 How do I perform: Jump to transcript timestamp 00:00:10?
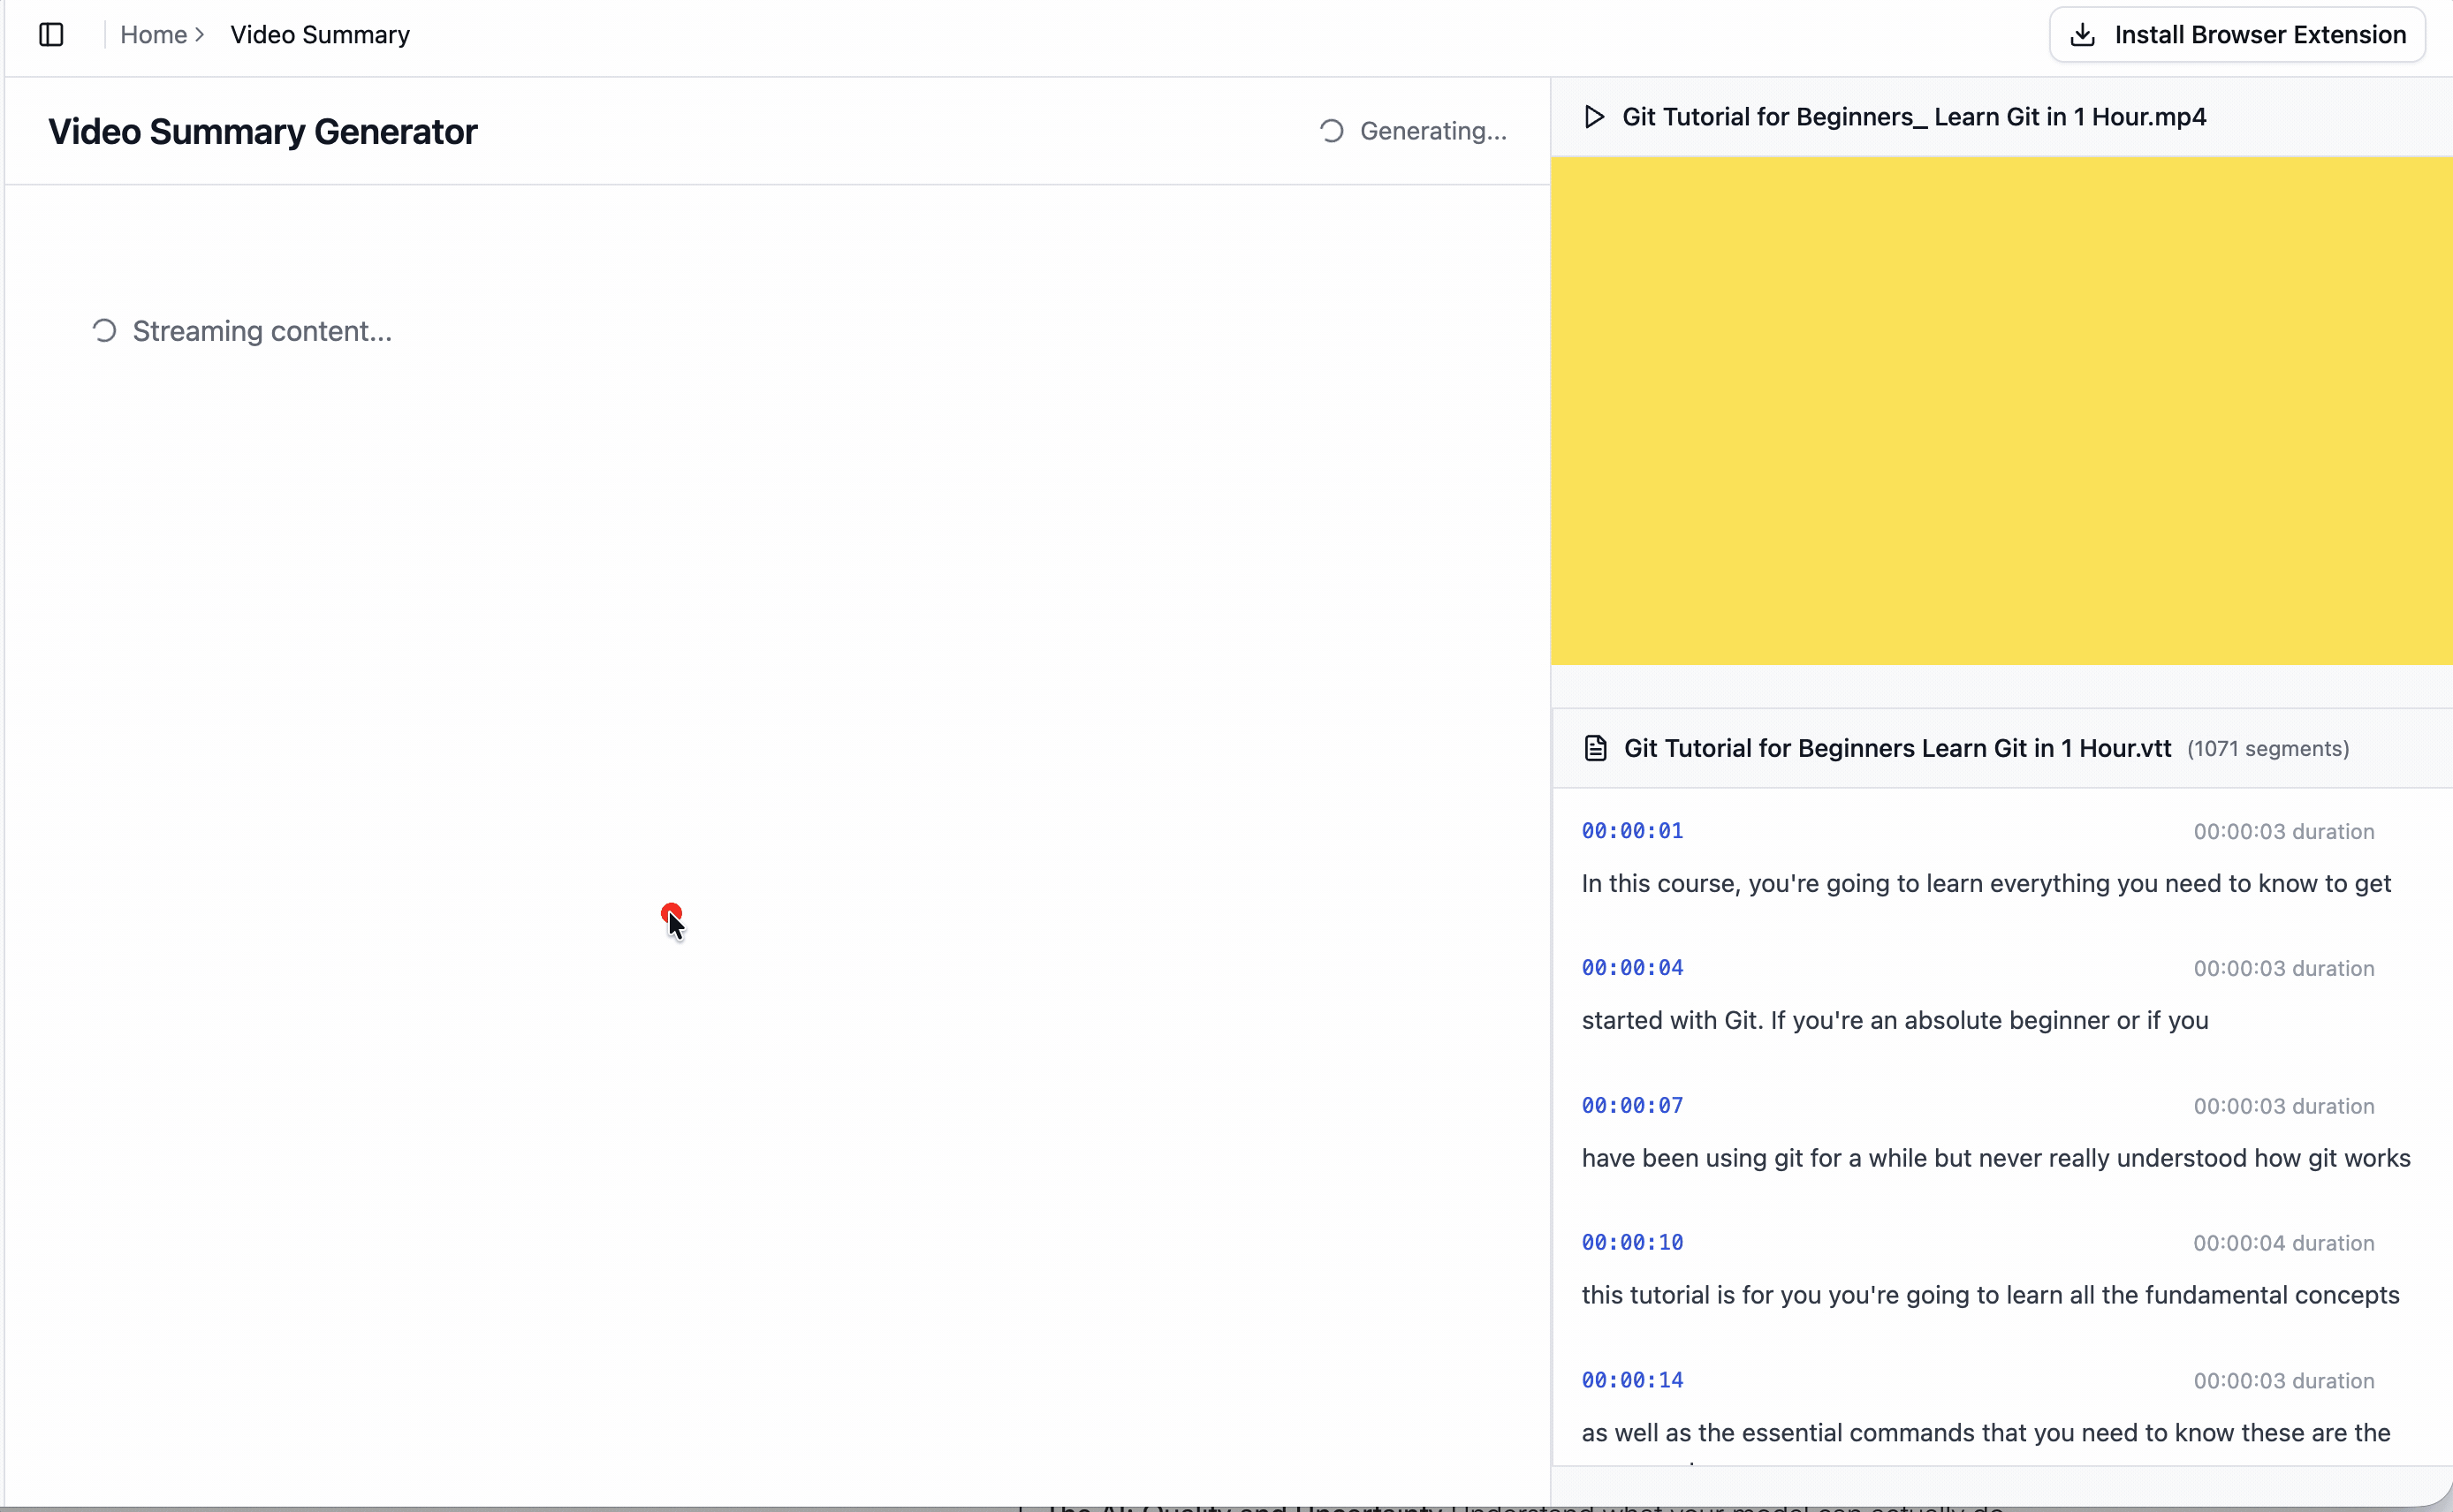click(x=1632, y=1242)
